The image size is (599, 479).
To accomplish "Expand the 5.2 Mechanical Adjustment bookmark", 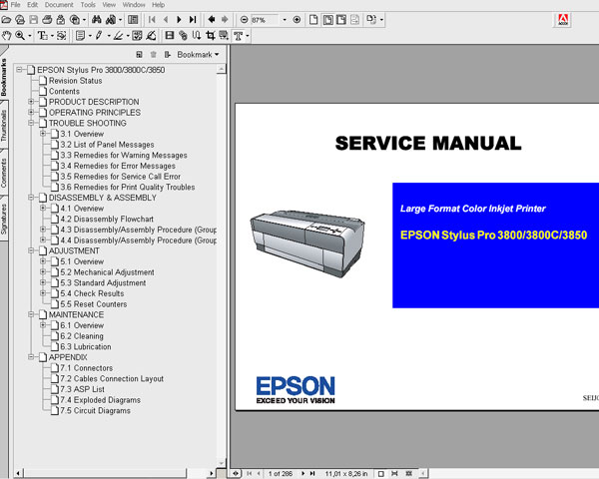I will (43, 271).
